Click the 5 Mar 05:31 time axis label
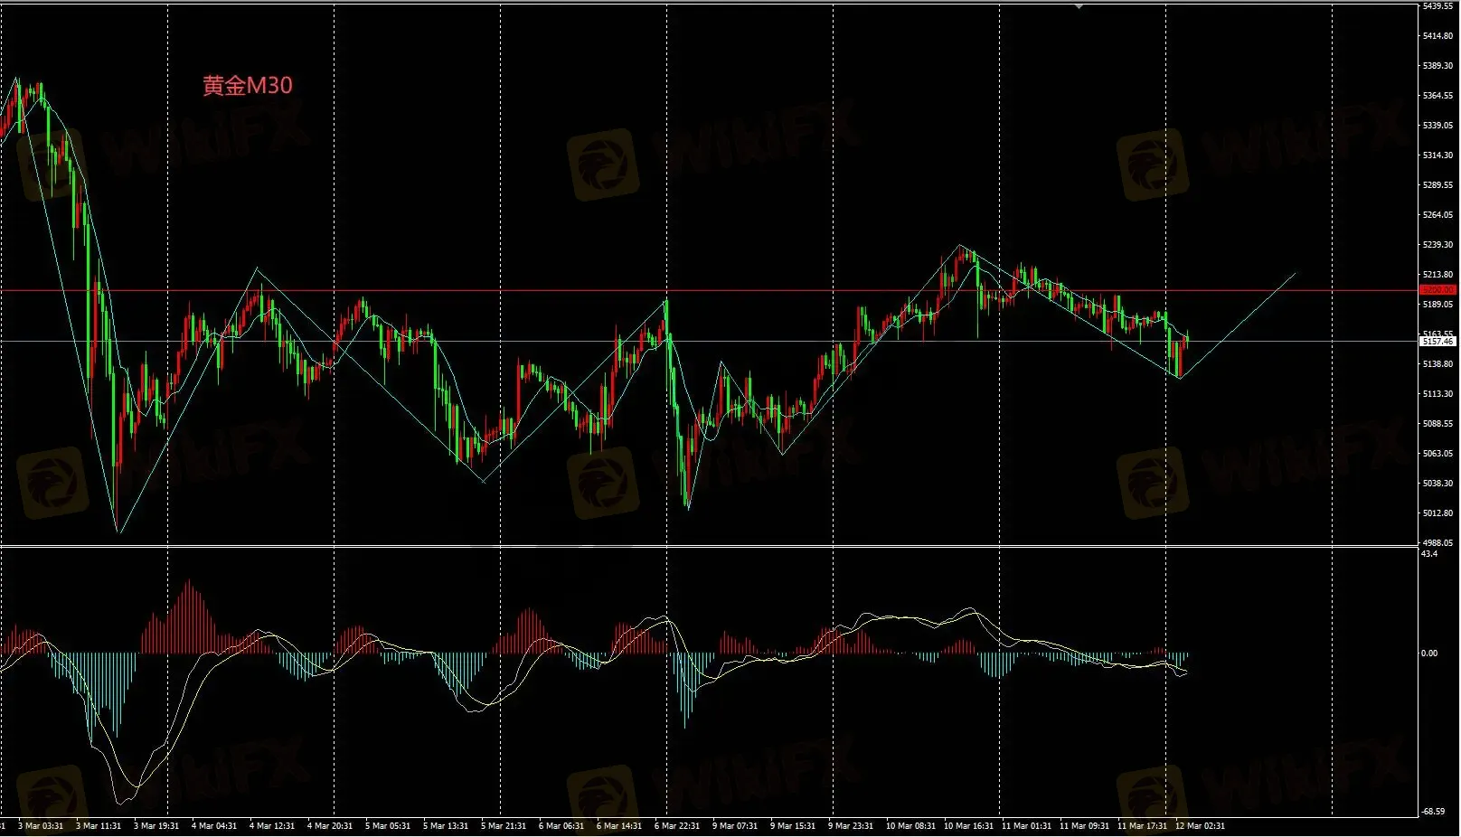 click(388, 826)
